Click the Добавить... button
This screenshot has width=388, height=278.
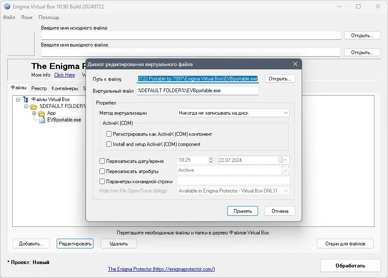(x=31, y=244)
